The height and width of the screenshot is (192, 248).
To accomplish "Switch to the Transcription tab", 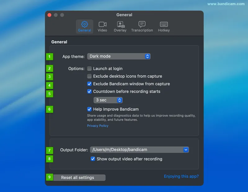I will pos(142,27).
